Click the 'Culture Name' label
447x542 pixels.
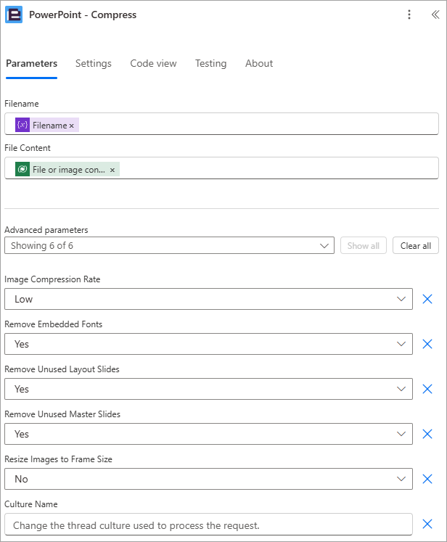(x=30, y=504)
